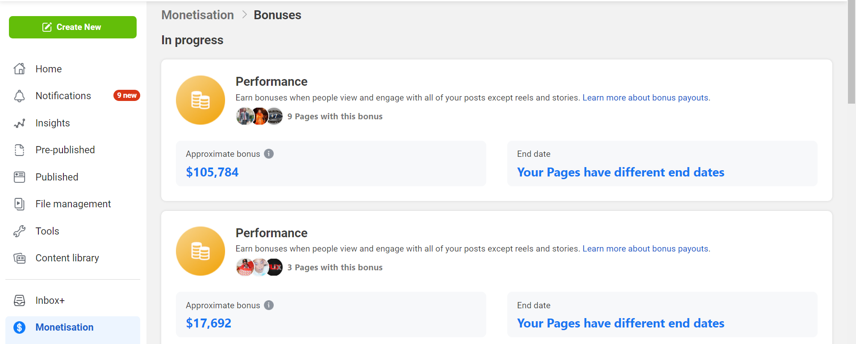Click the Home house icon
This screenshot has width=856, height=344.
[x=20, y=69]
